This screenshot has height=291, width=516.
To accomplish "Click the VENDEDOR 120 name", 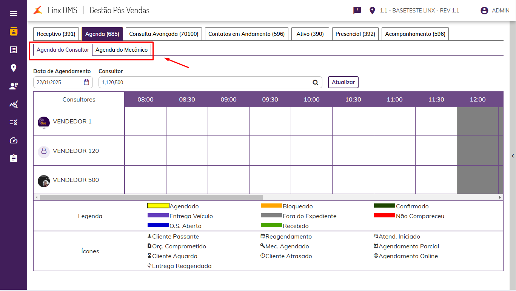I will tap(76, 151).
